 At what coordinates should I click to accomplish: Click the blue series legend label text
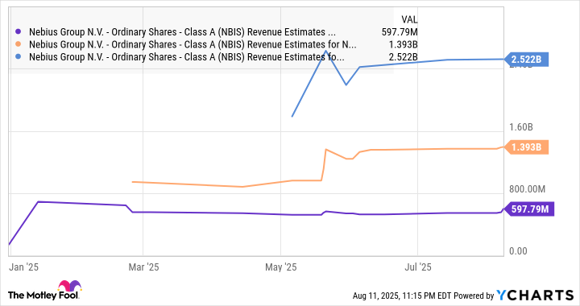(x=186, y=57)
